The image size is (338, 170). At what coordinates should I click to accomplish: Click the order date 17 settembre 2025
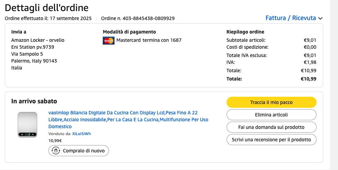[71, 18]
